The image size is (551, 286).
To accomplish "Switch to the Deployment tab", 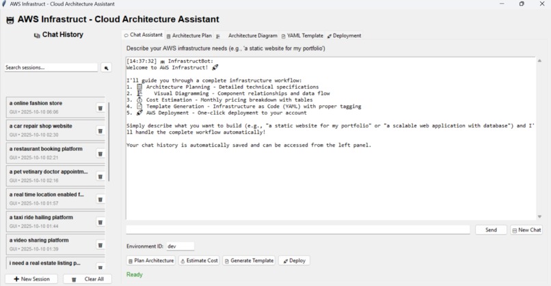I will (344, 35).
